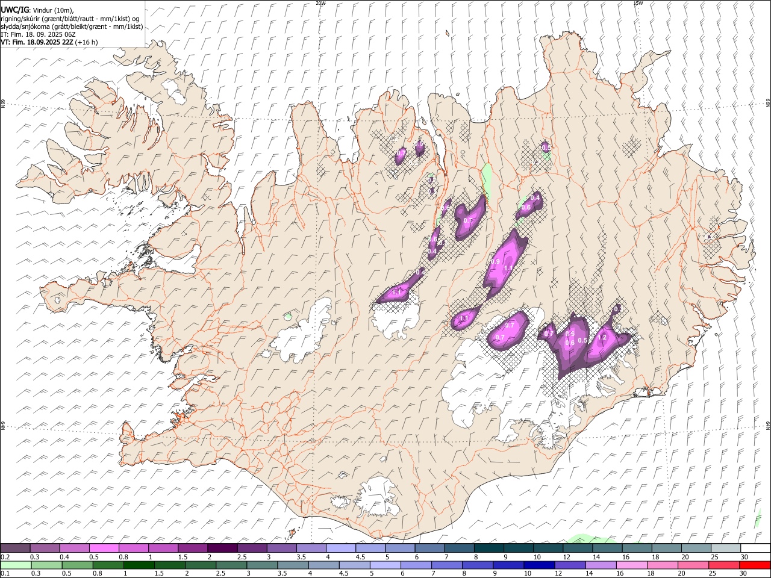This screenshot has width=771, height=578.
Task: Select purple bottom swatch between 12 and 14
Action: click(x=569, y=565)
